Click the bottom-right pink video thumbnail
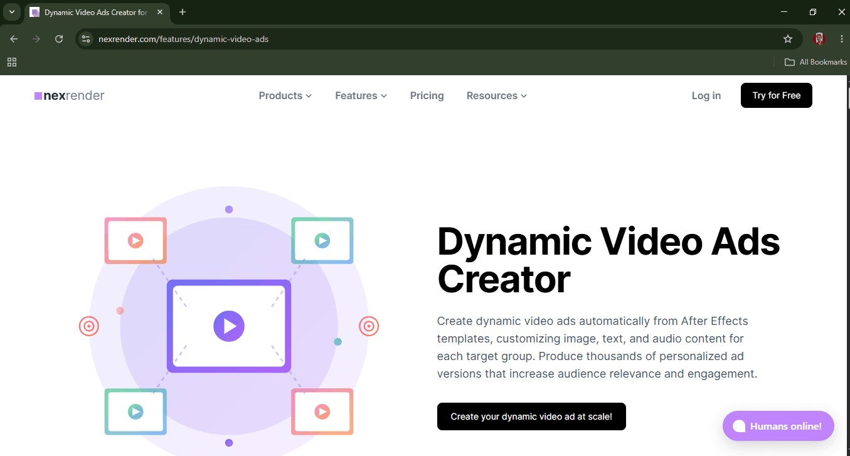The width and height of the screenshot is (850, 456). tap(322, 411)
